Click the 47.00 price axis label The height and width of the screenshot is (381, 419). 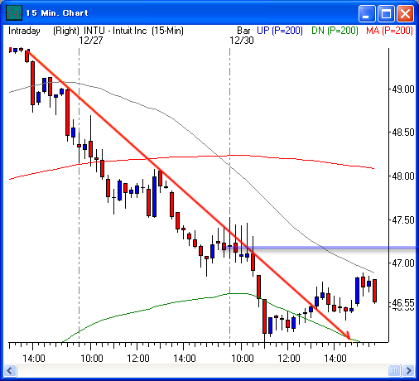click(x=403, y=263)
